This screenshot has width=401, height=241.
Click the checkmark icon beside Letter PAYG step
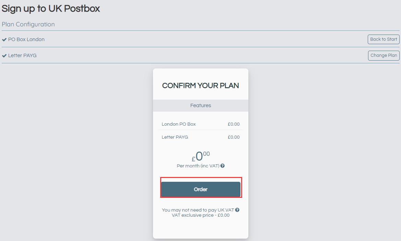click(x=4, y=55)
